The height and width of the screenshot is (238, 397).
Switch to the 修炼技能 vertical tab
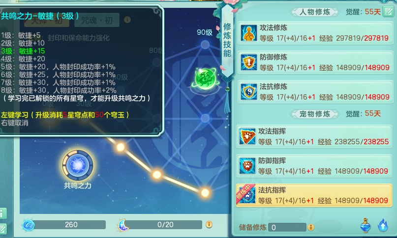click(x=227, y=40)
